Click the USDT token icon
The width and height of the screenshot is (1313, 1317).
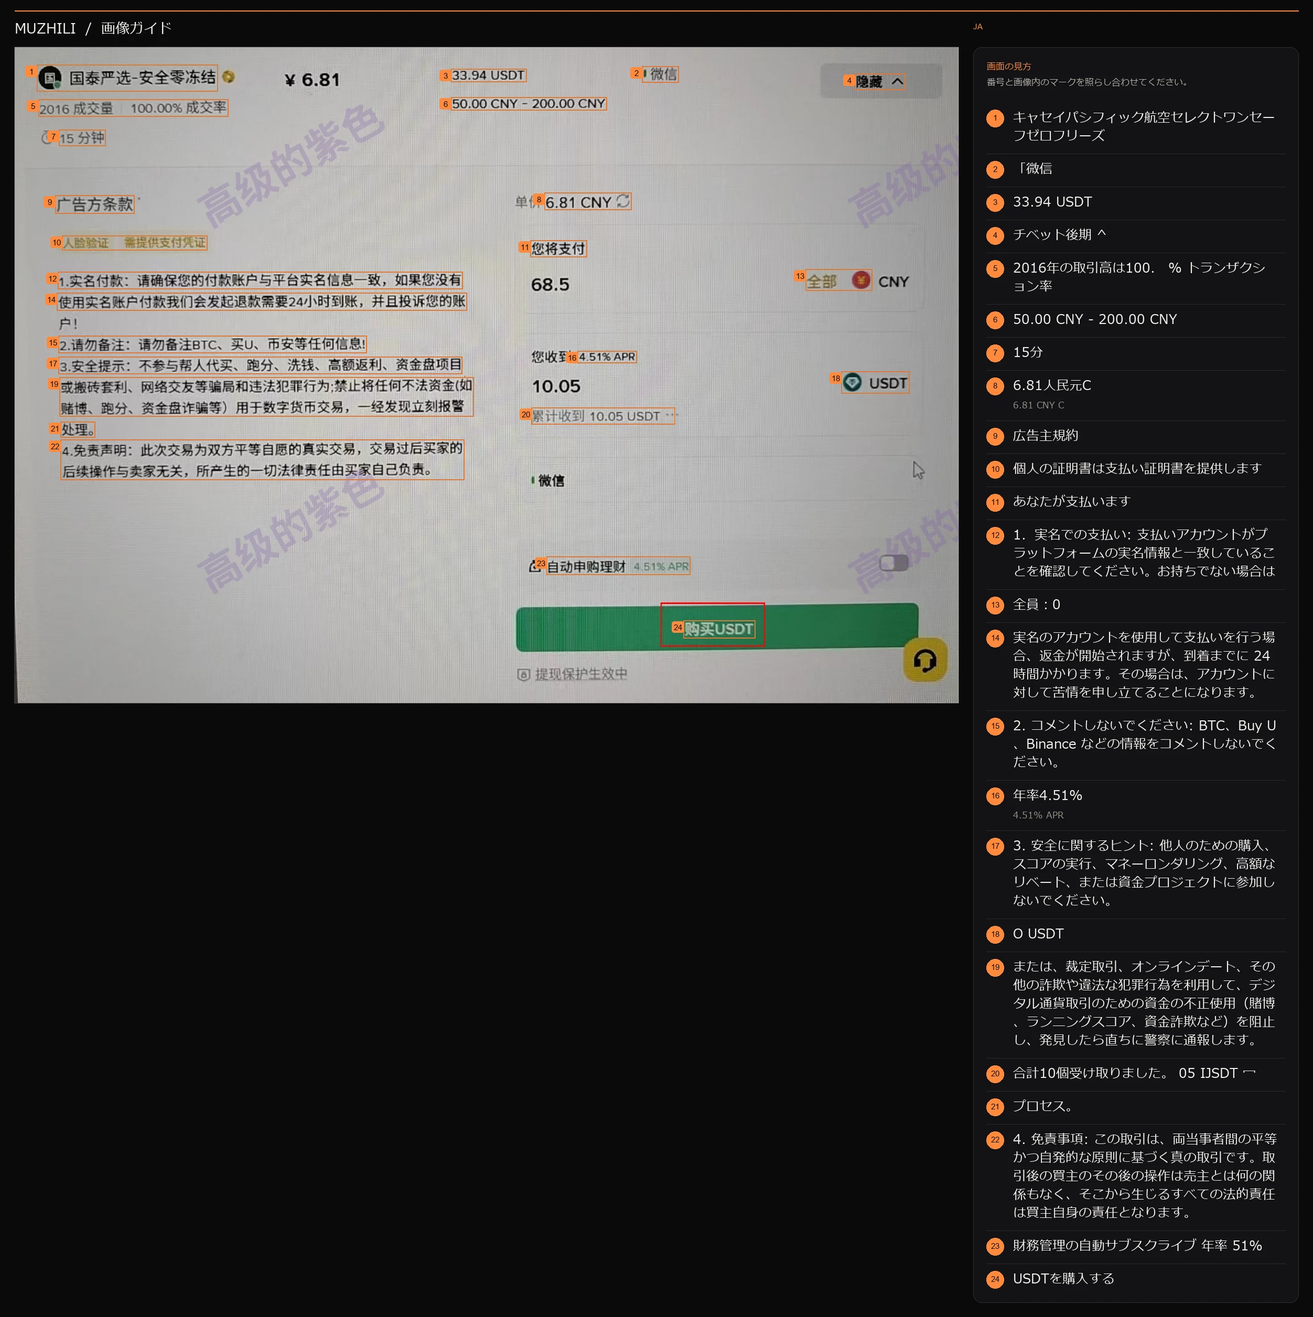point(852,382)
